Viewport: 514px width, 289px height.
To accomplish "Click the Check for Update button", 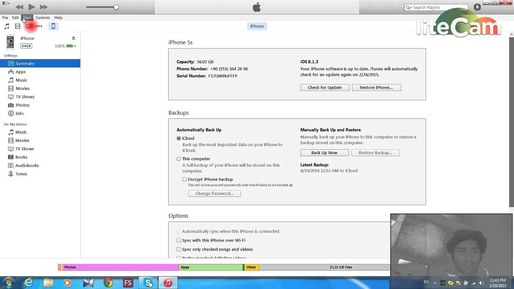I will tap(324, 88).
